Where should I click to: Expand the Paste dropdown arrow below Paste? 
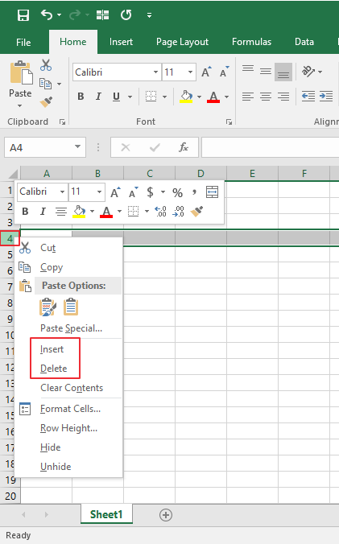coord(20,105)
